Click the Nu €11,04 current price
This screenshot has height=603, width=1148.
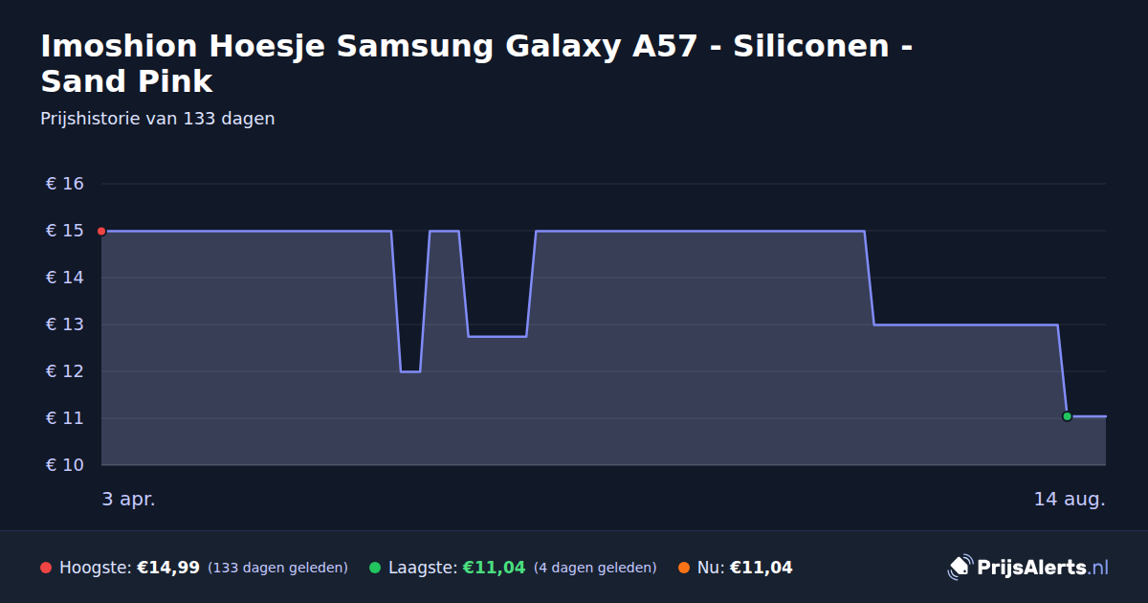[762, 568]
